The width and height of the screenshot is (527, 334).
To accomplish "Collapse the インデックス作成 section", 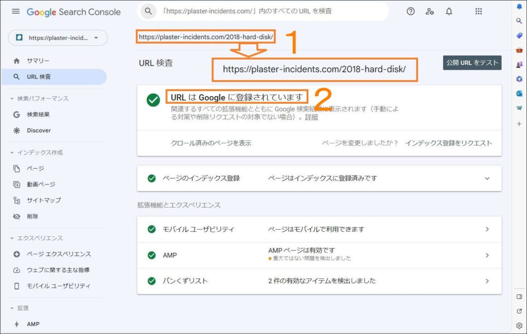I will pyautogui.click(x=12, y=153).
